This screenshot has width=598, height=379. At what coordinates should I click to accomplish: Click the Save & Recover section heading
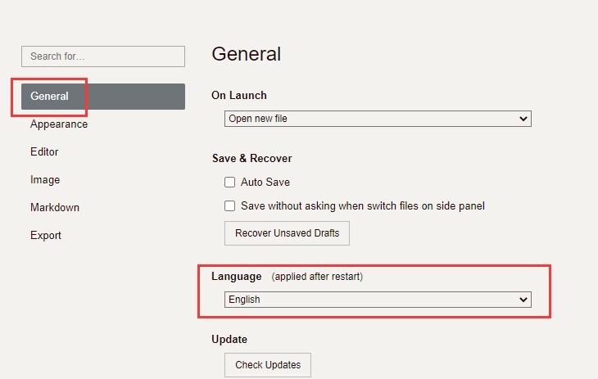tap(251, 158)
